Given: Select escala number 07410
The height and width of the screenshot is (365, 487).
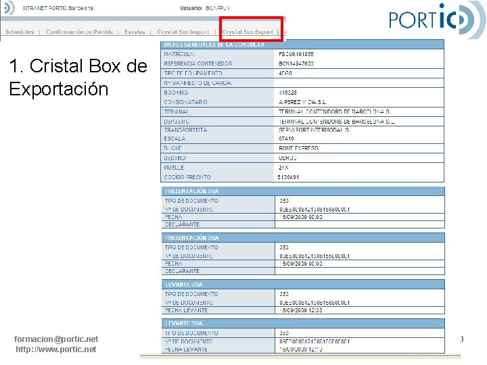Looking at the screenshot, I should point(286,139).
